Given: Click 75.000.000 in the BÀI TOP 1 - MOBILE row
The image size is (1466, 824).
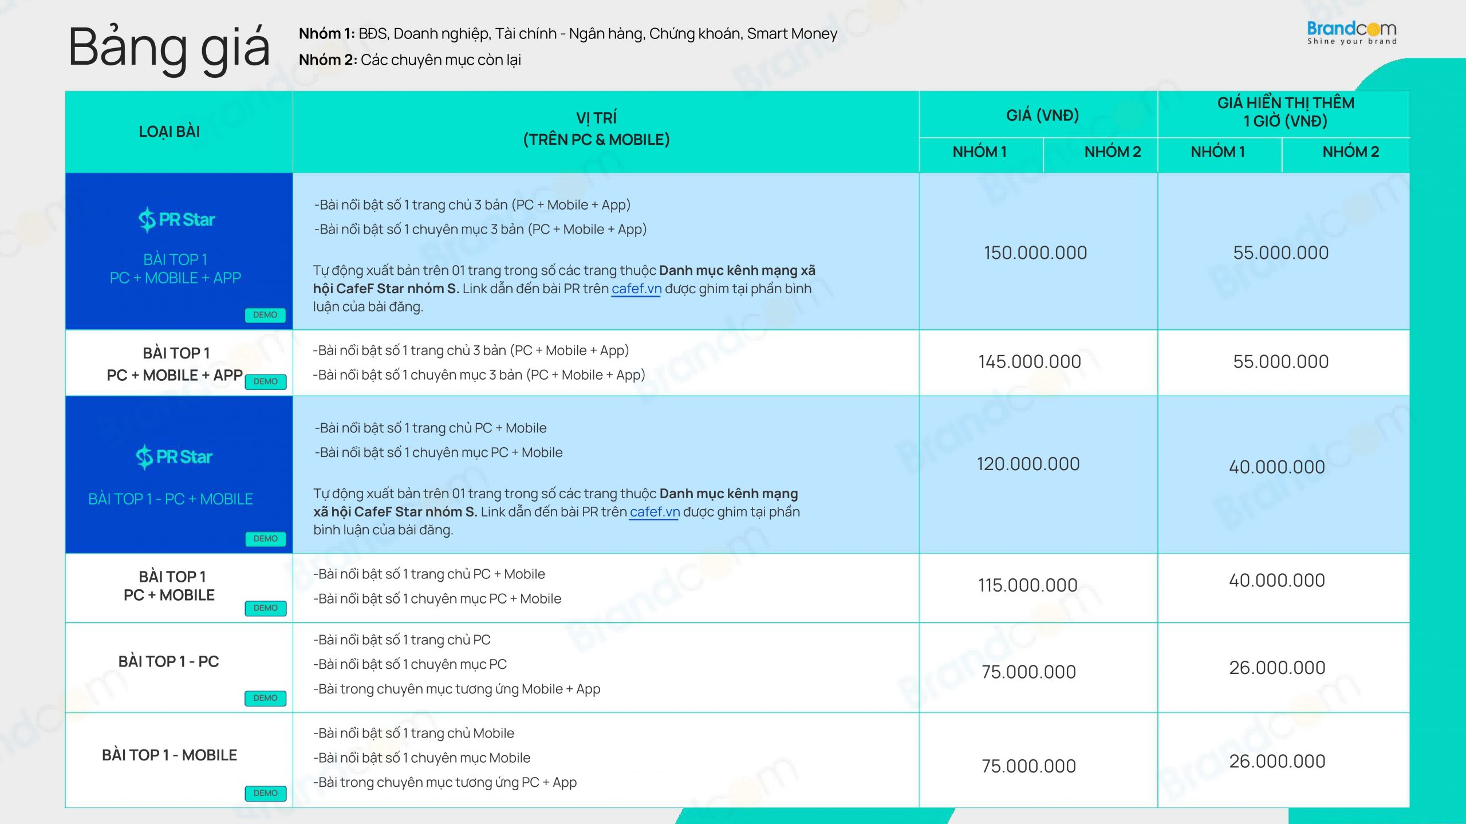Looking at the screenshot, I should 1028,766.
